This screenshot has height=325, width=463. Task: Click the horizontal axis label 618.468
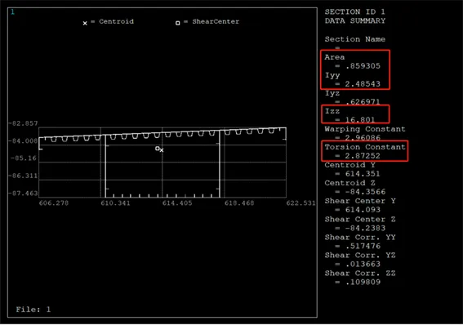pyautogui.click(x=239, y=203)
